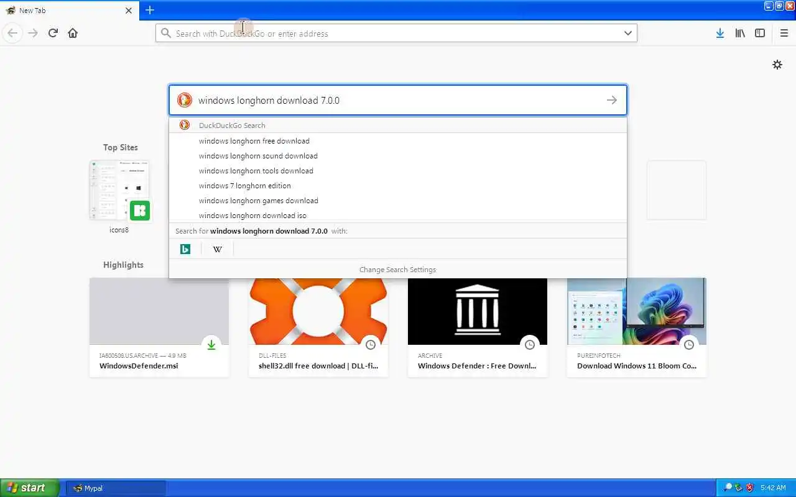This screenshot has height=497, width=796.
Task: Click the 'DuckDuckGo Search' suggestions header
Action: pos(398,125)
